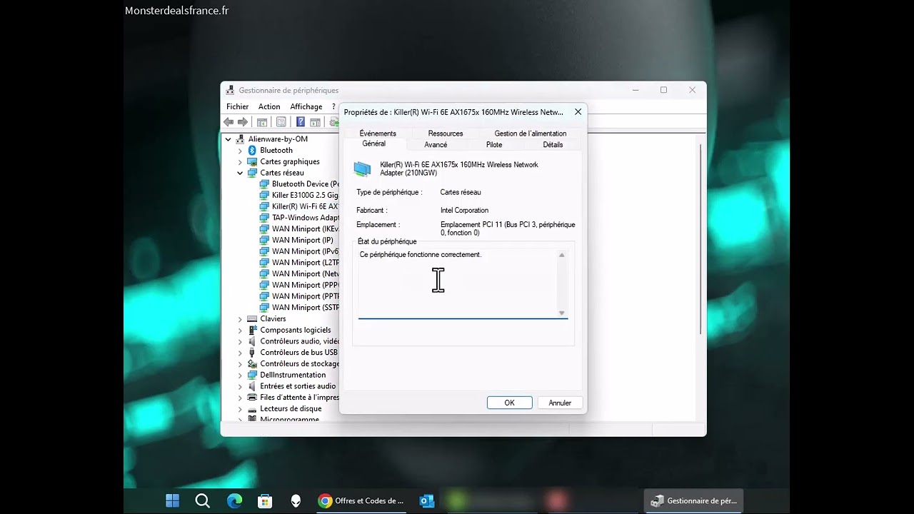This screenshot has height=514, width=914.
Task: Click the blue Help question-mark toolbar icon
Action: (301, 122)
